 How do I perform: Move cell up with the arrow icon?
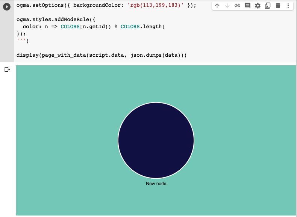(217, 6)
